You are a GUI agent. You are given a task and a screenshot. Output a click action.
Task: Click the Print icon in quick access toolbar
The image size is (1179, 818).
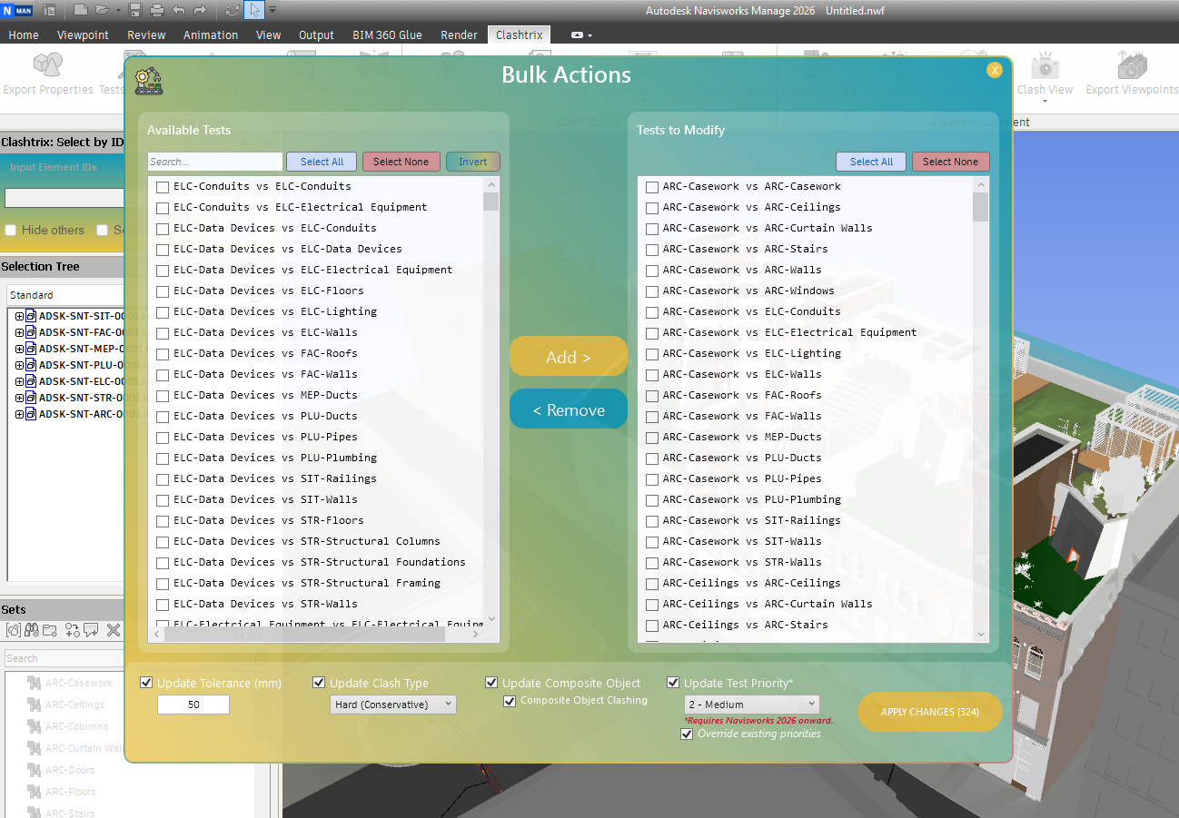pyautogui.click(x=156, y=10)
